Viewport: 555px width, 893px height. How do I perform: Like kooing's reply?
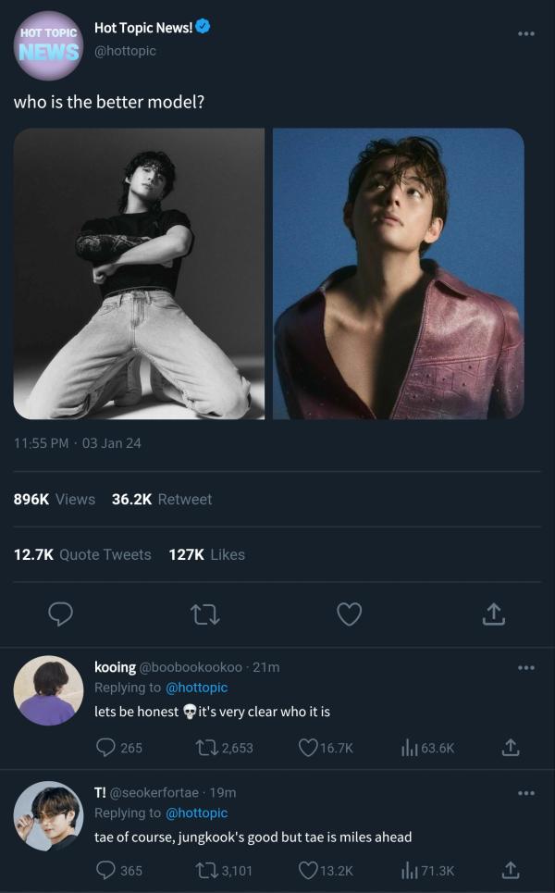coord(308,747)
